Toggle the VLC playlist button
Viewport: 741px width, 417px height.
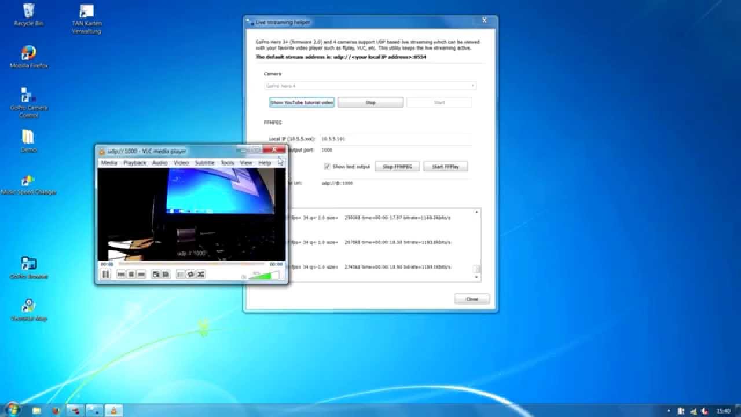coord(181,275)
